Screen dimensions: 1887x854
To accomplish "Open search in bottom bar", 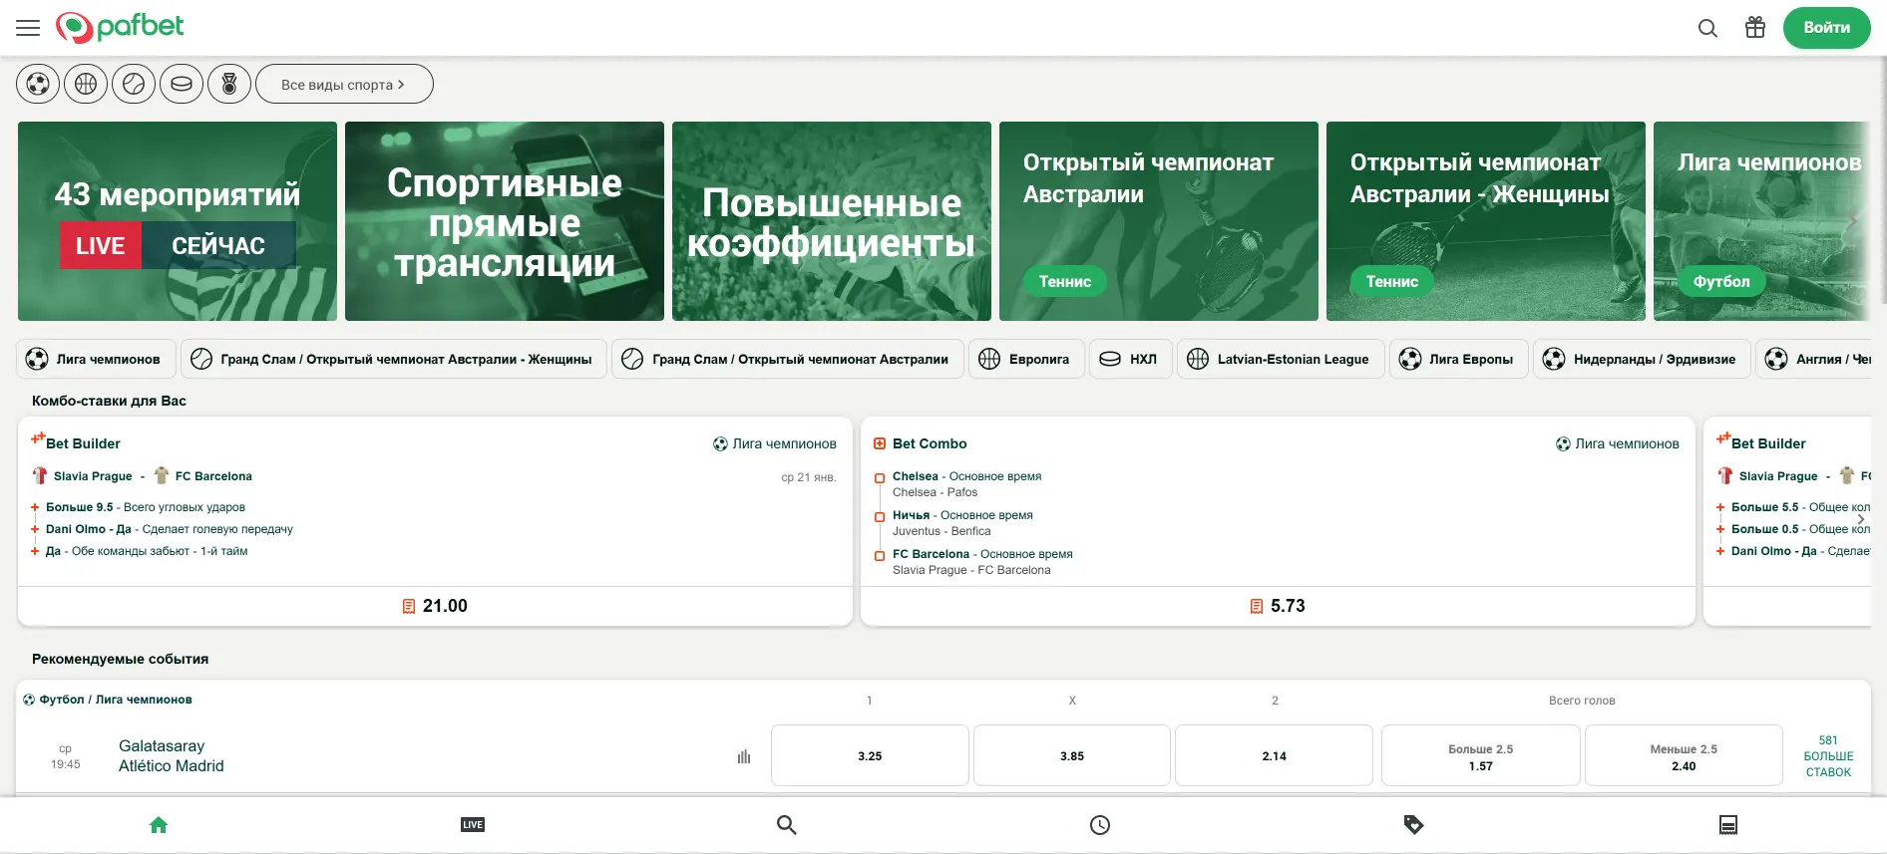I will pyautogui.click(x=786, y=825).
